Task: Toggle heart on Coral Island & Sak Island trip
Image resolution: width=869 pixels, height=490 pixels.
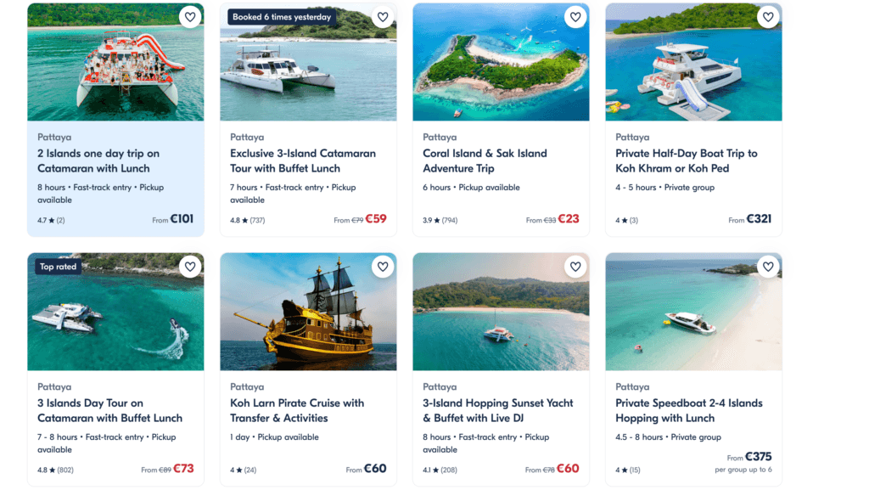Action: (575, 17)
